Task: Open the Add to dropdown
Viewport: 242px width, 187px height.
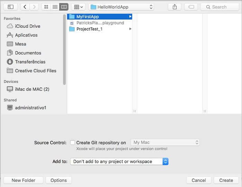Action: point(119,161)
